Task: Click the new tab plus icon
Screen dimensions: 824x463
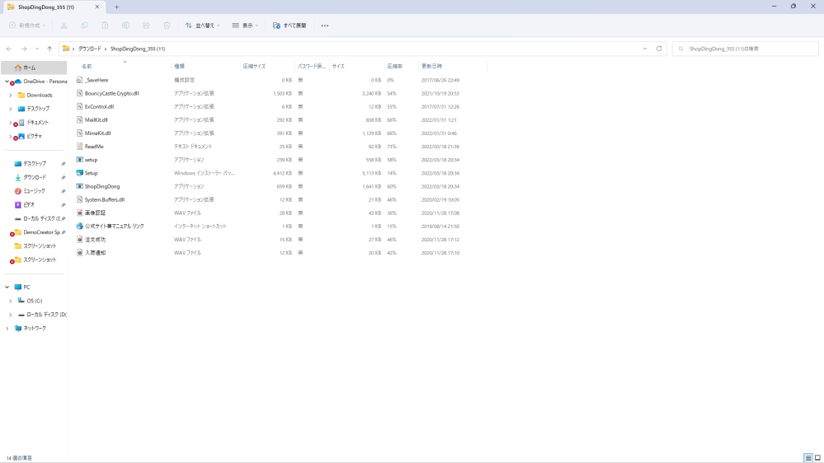Action: tap(116, 7)
